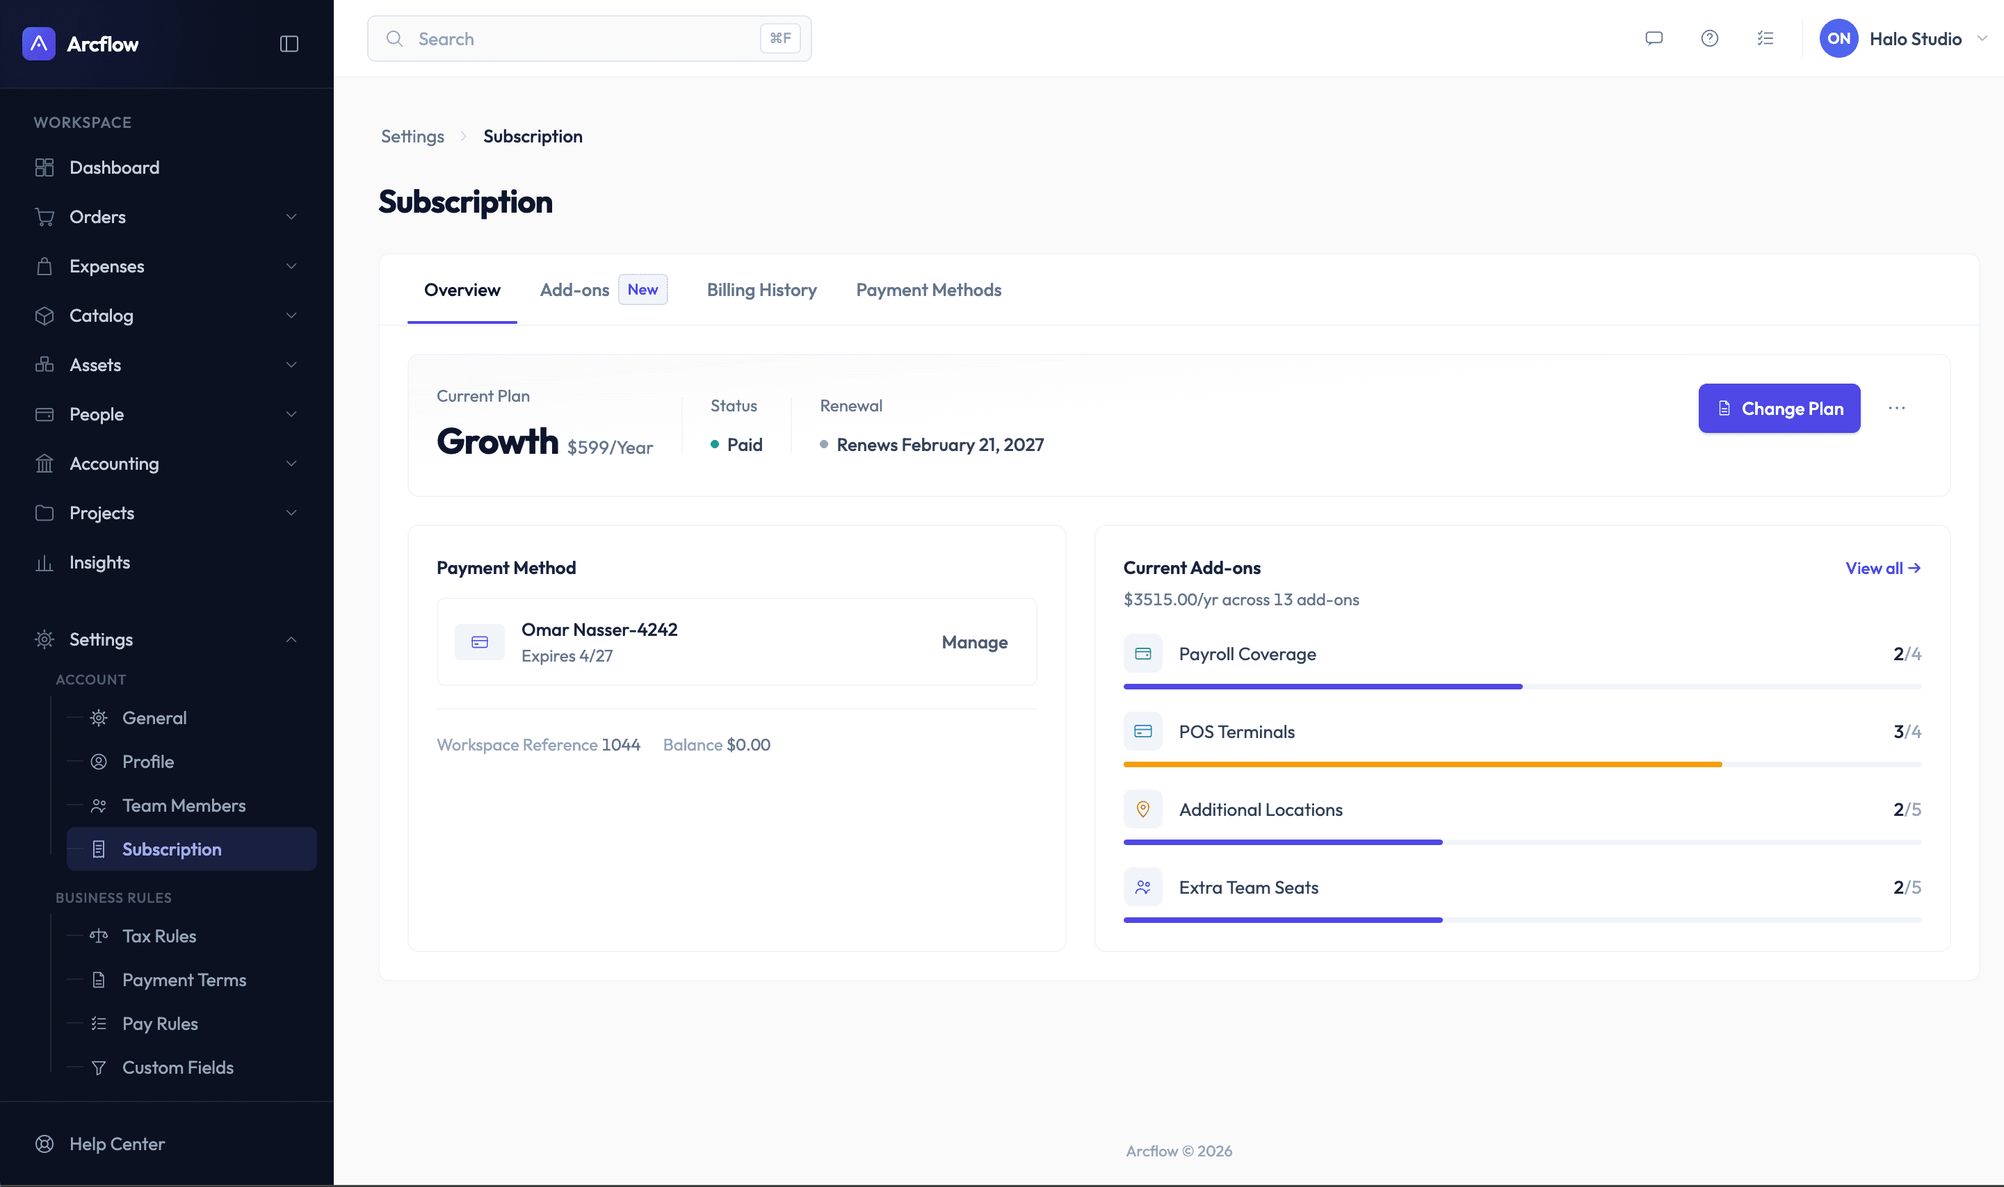Open the three-dot more options menu
The height and width of the screenshot is (1187, 2004).
[x=1896, y=408]
